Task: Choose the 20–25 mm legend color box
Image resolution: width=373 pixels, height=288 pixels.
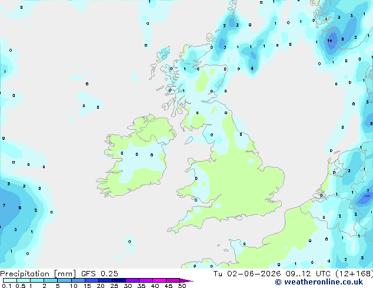Action: click(105, 280)
